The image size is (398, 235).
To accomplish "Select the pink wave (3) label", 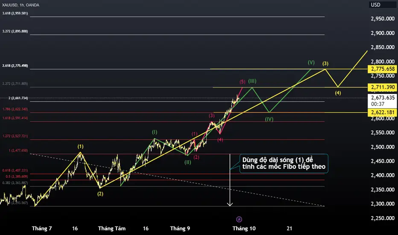I will pos(212,116).
